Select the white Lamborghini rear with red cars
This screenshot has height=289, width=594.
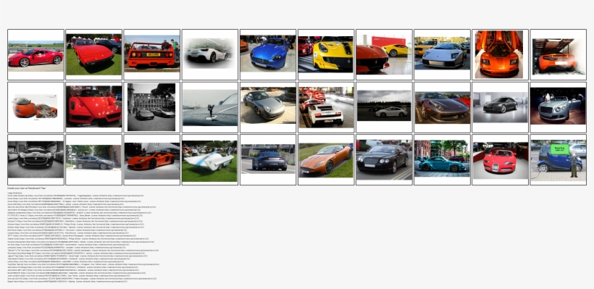326,107
